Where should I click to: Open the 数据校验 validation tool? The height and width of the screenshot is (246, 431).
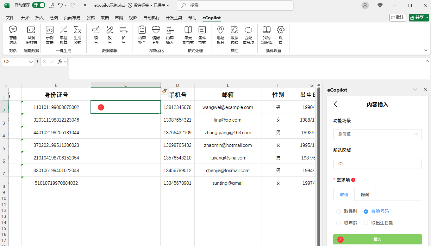tap(234, 35)
